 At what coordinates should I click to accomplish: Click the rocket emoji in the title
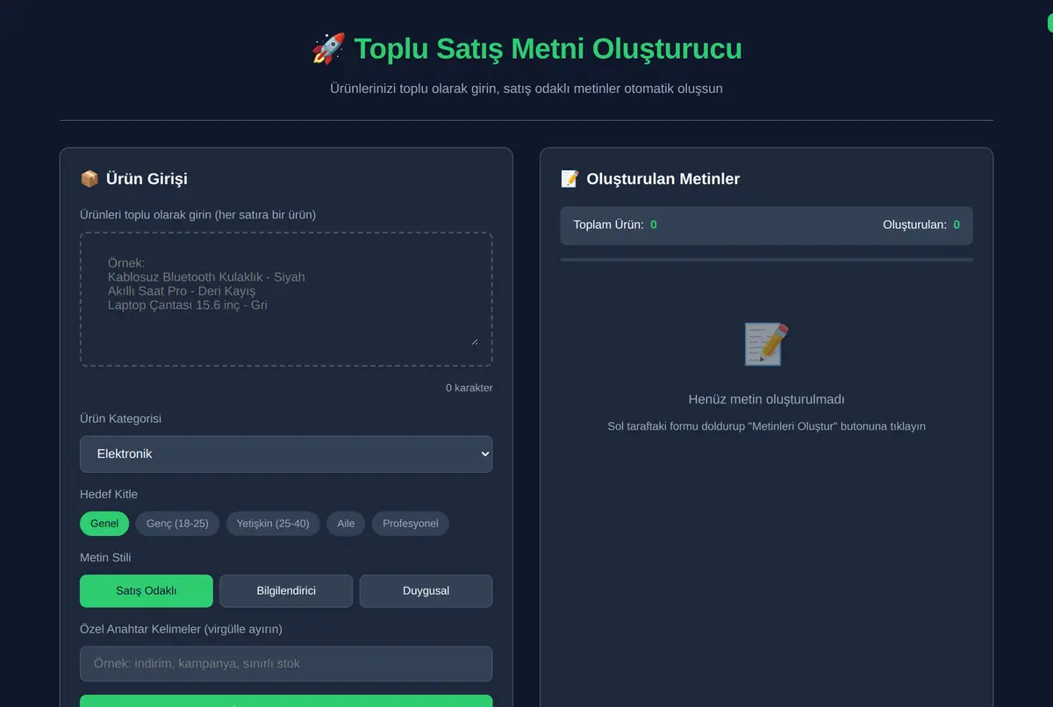tap(328, 48)
